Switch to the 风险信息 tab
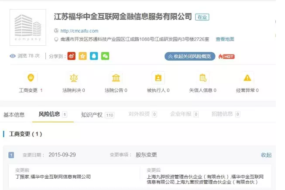 coord(53,114)
